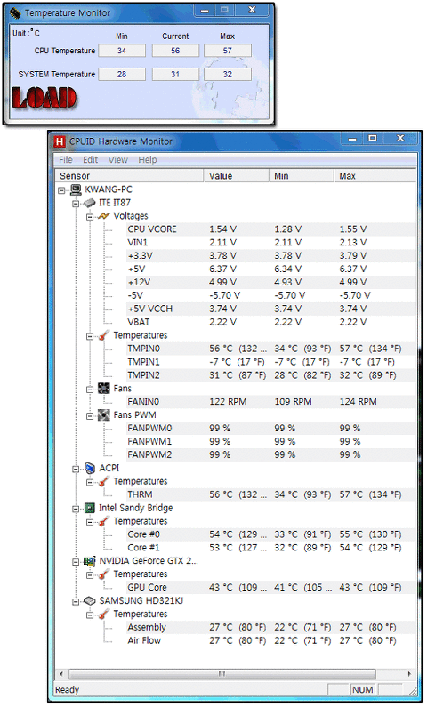Image resolution: width=427 pixels, height=707 pixels.
Task: Collapse the Voltages group
Action: coord(90,217)
